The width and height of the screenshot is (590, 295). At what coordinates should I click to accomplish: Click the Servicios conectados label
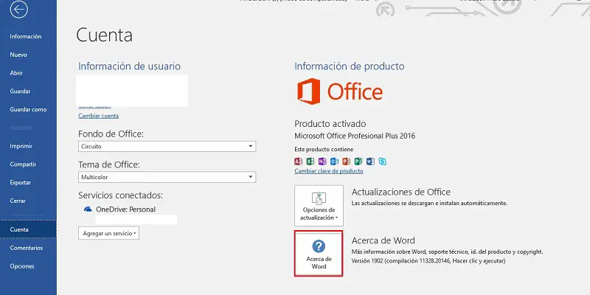pos(121,195)
